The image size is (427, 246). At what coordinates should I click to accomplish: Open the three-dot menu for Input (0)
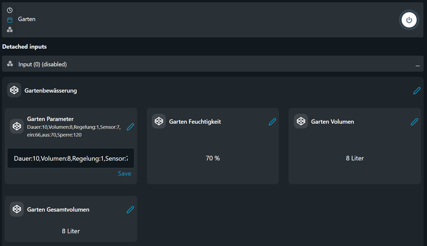pyautogui.click(x=417, y=65)
